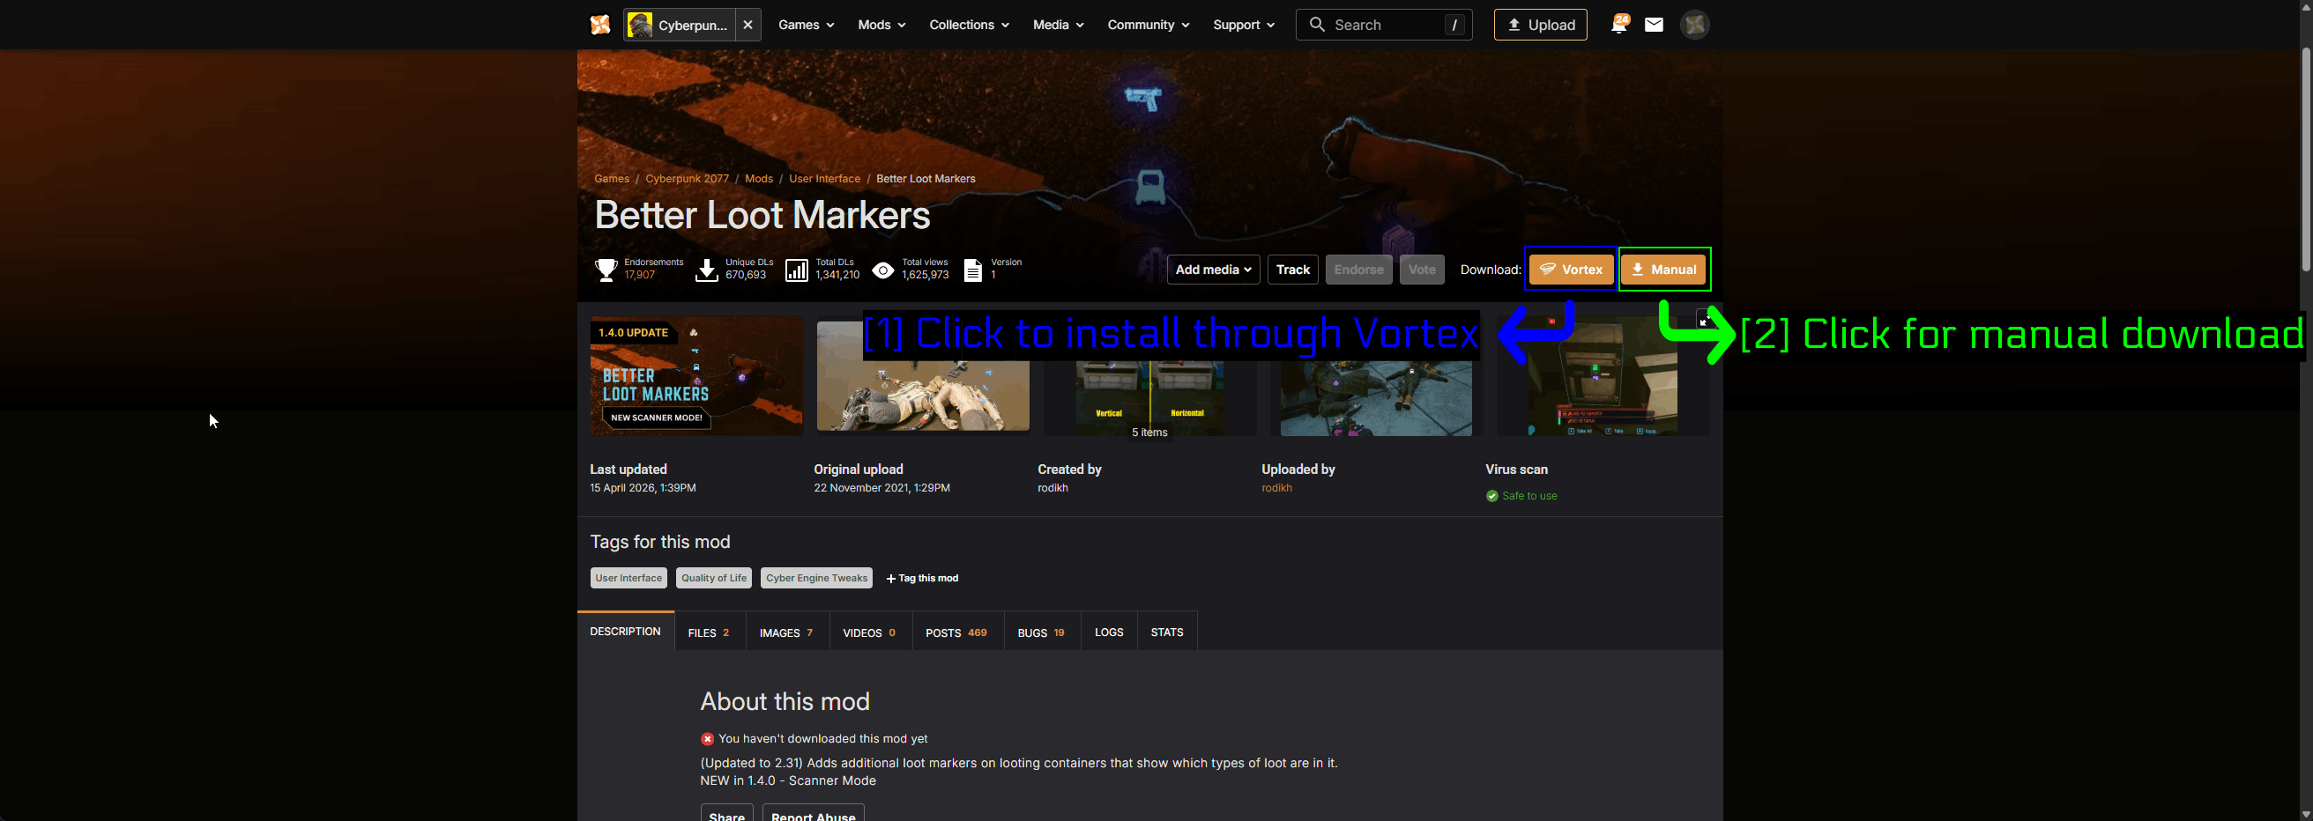Expand the Games menu
This screenshot has width=2313, height=821.
coord(806,26)
